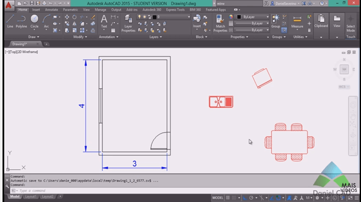The width and height of the screenshot is (361, 202).
Task: Click the new drawing tab plus button
Action: (47, 44)
